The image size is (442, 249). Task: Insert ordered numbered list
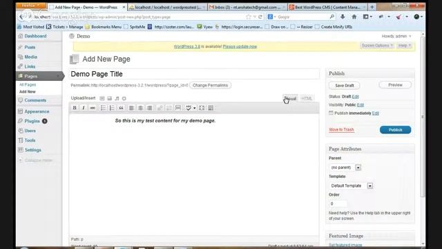pyautogui.click(x=112, y=108)
